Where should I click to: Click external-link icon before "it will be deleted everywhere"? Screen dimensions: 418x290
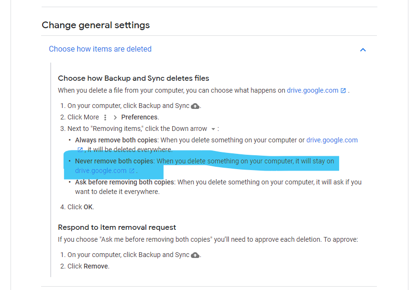point(80,150)
